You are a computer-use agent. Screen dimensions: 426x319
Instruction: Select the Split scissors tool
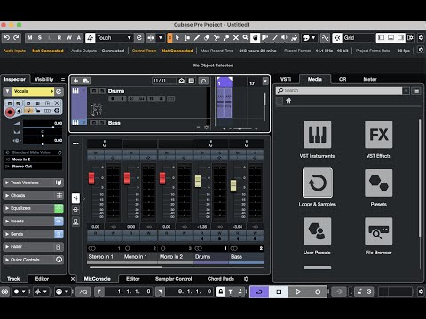tap(217, 38)
